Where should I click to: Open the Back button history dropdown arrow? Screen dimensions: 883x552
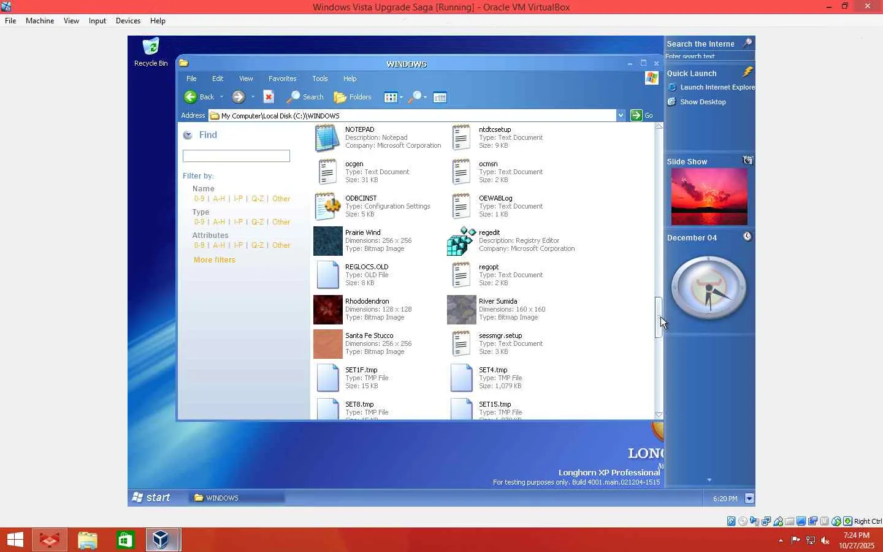coord(221,97)
